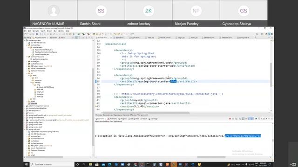Open the hidden editor tabs overflow list
Image resolution: width=298 pixels, height=167 pixels.
click(256, 38)
